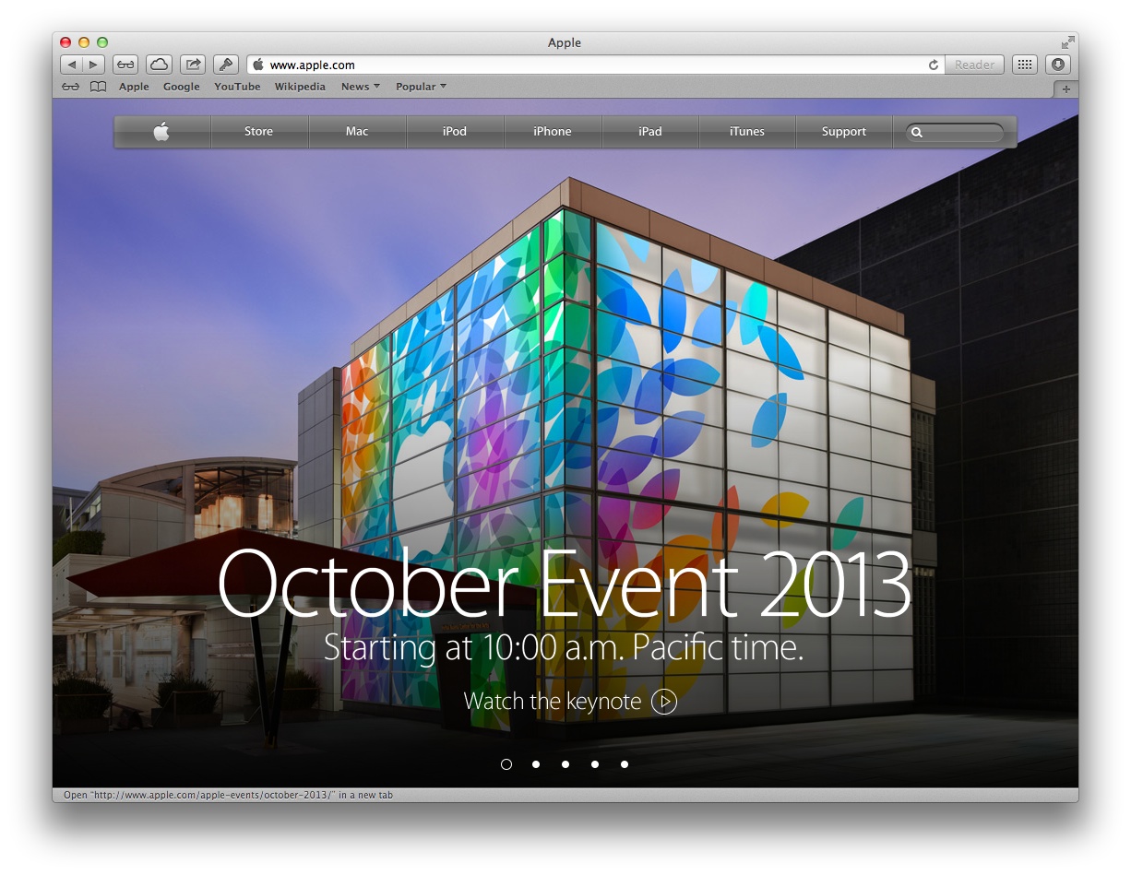Select the fourth carousel dot
The height and width of the screenshot is (875, 1131).
(595, 764)
